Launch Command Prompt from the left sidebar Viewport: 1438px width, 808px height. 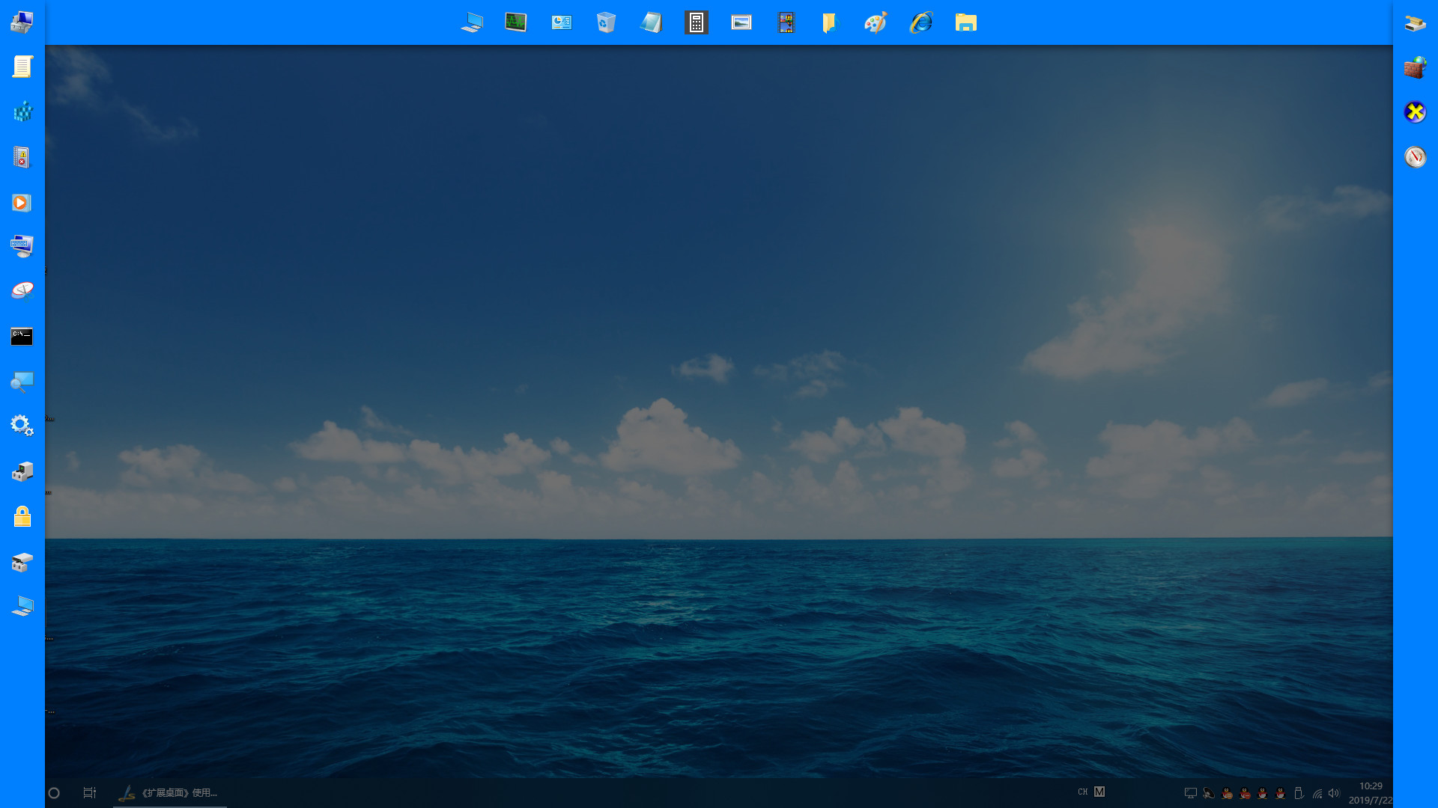(22, 337)
